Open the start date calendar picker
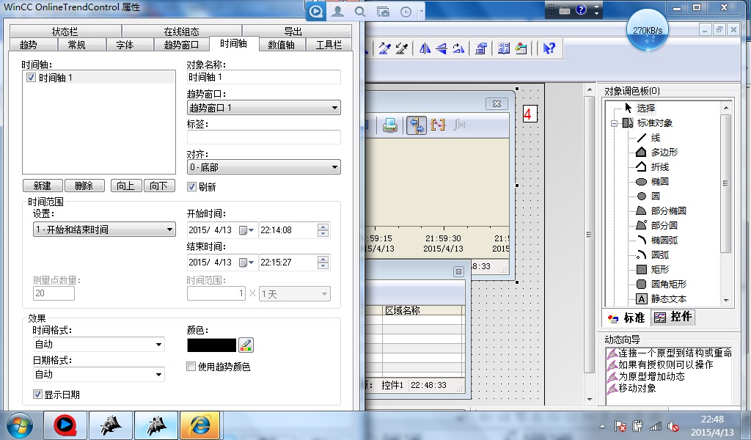 click(246, 230)
